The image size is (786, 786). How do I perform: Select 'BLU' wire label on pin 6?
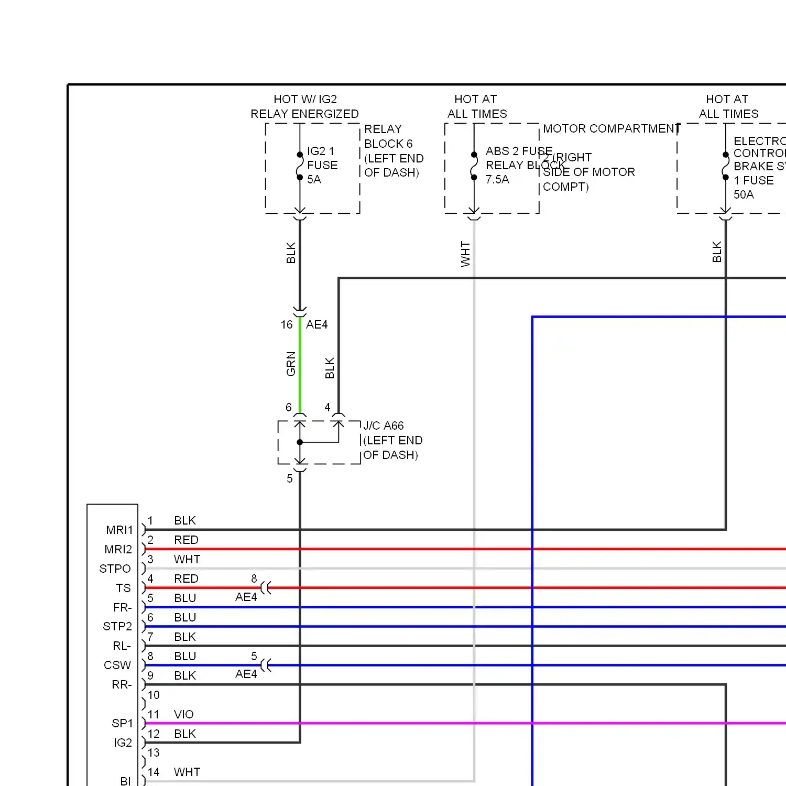click(x=185, y=618)
